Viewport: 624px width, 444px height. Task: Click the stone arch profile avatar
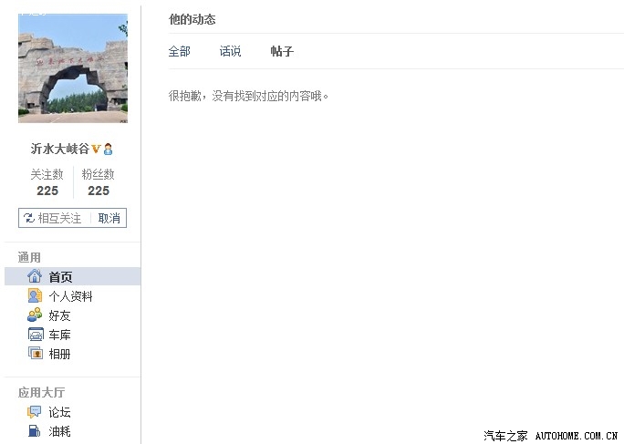[73, 68]
